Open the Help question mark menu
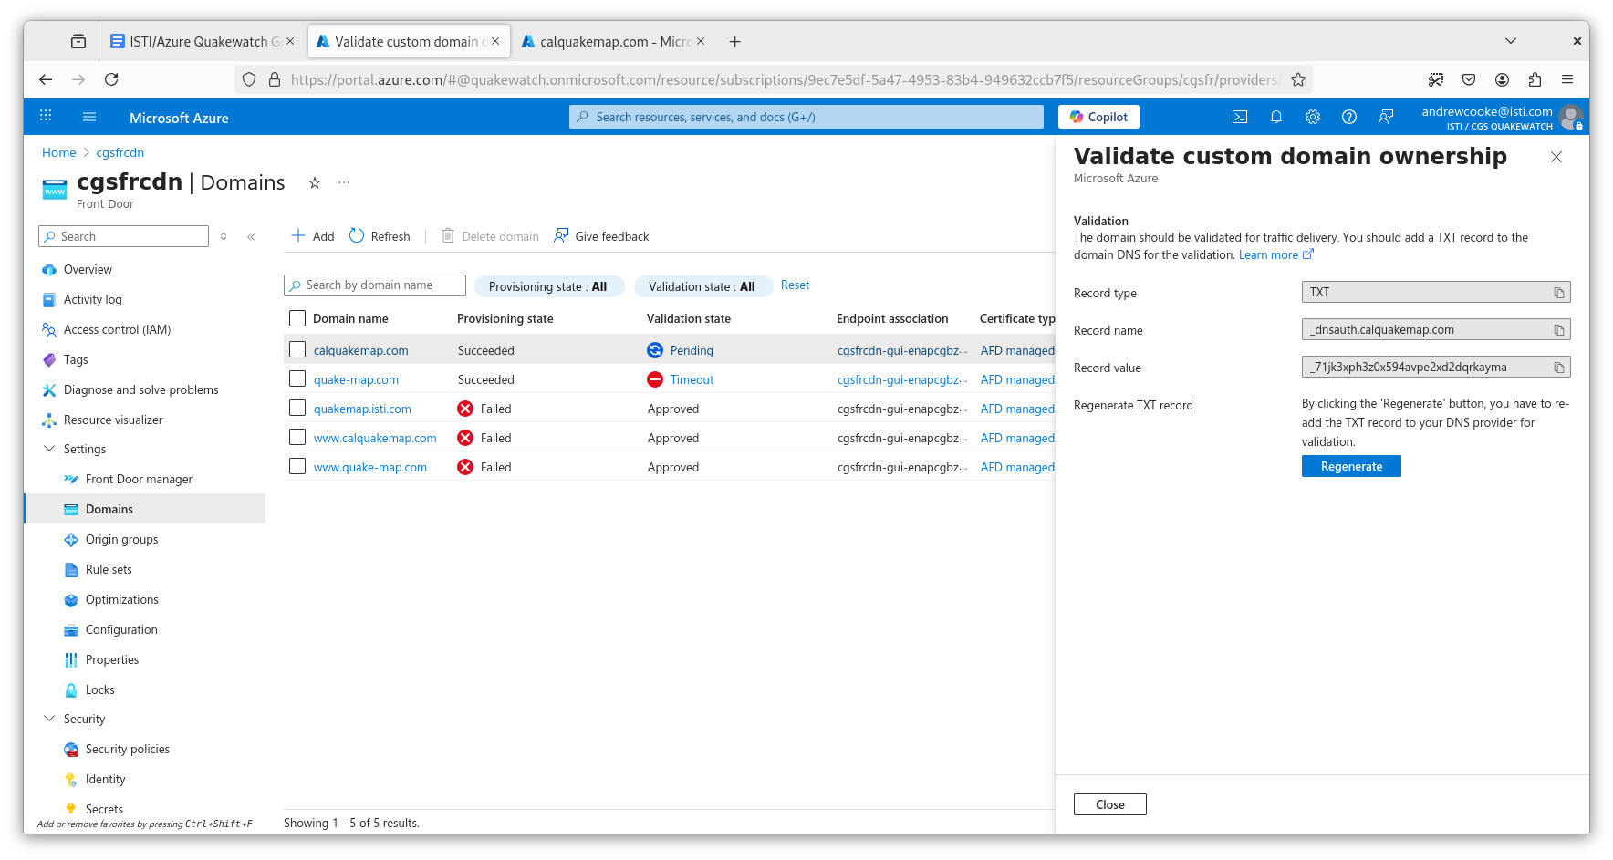 1349,117
